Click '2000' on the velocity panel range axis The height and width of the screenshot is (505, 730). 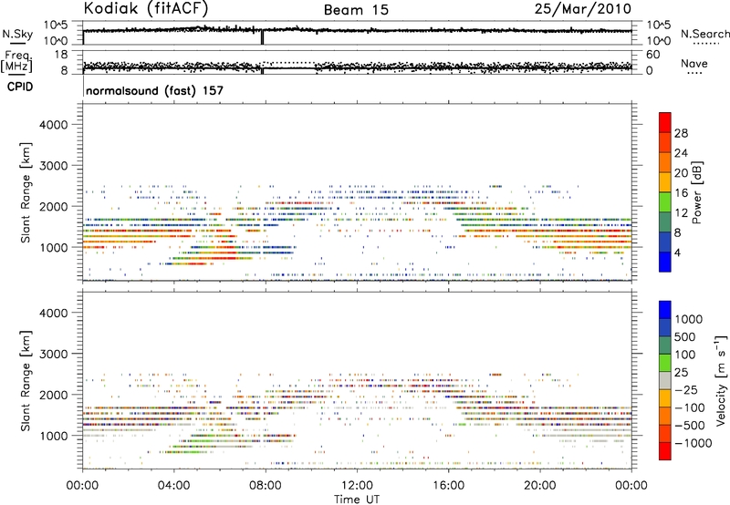(x=54, y=395)
